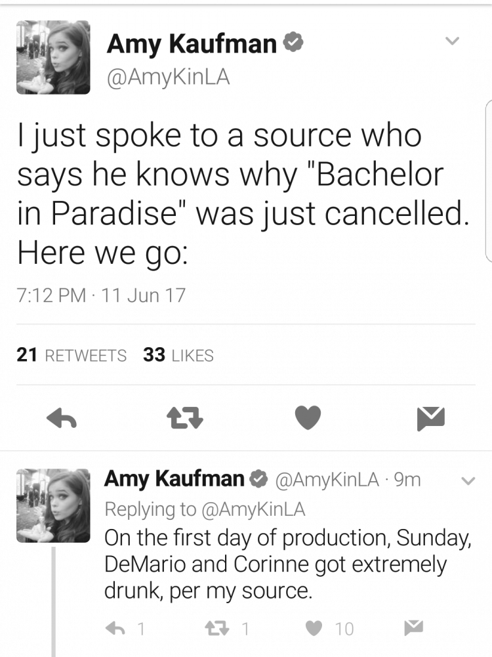
Task: Open the main tweet's chevron options menu
Action: click(452, 41)
